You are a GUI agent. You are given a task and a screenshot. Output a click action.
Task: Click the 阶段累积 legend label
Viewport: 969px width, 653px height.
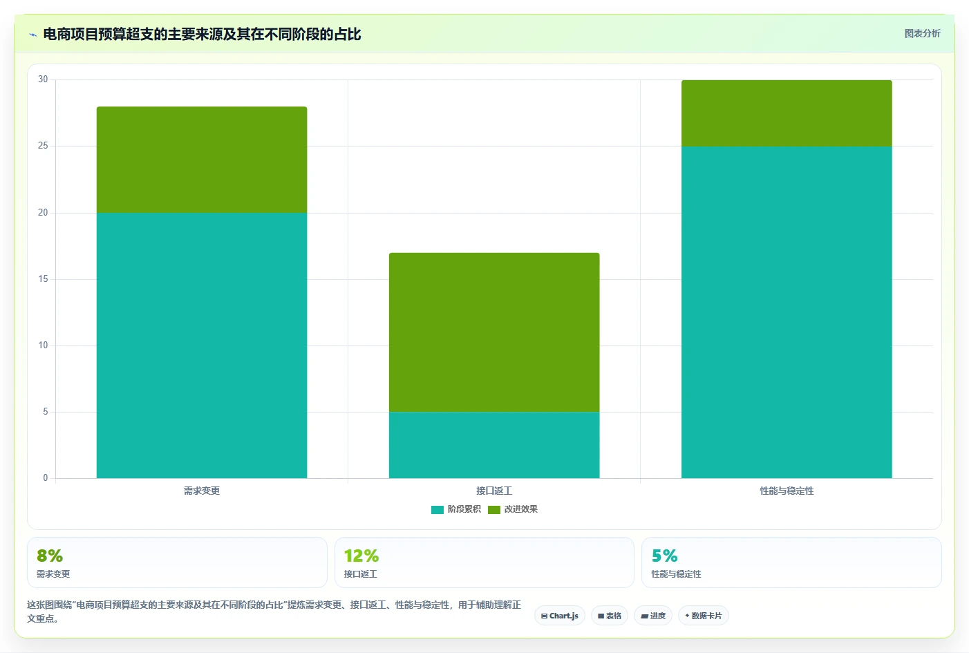click(464, 509)
